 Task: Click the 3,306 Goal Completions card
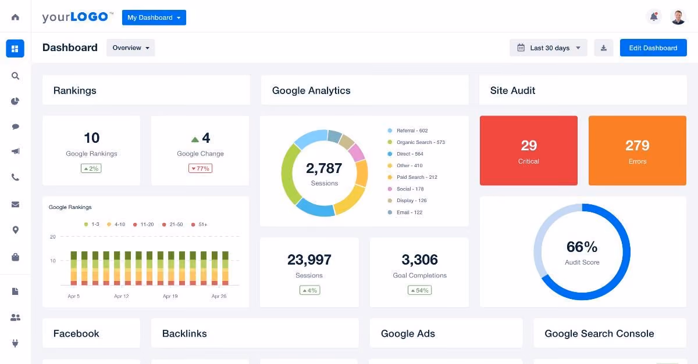point(419,272)
